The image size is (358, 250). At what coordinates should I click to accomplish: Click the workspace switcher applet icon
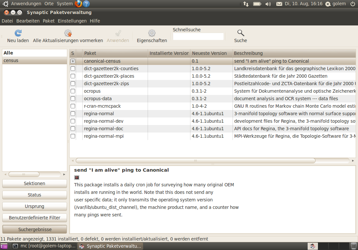313,246
